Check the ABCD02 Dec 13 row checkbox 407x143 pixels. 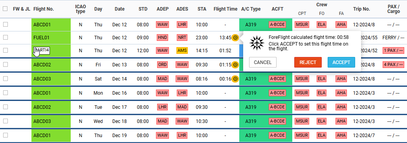[x=5, y=64]
